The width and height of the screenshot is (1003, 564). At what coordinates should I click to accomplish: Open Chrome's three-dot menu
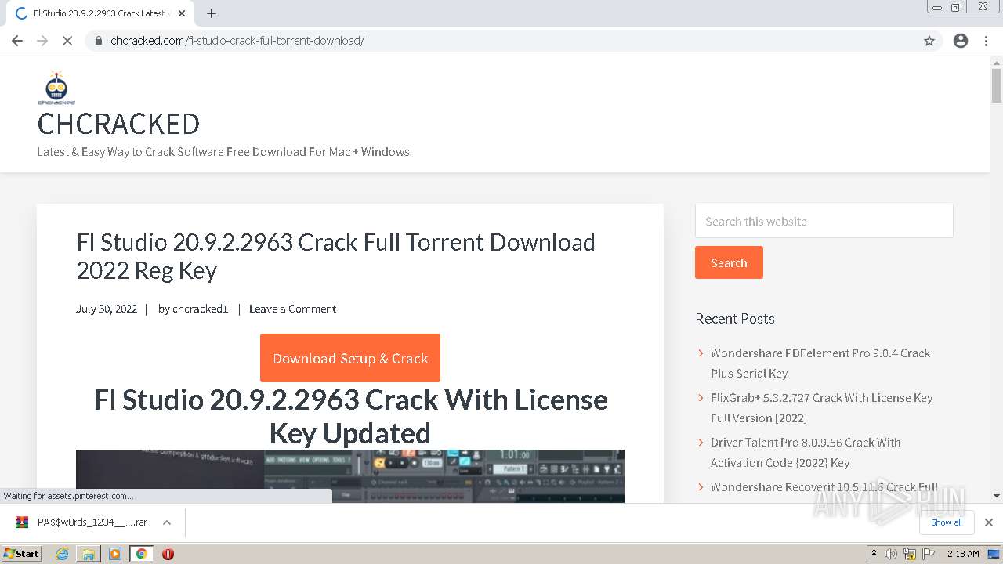tap(986, 41)
